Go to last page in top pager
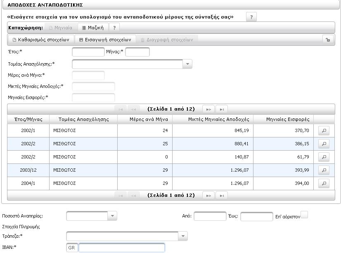Viewport: 341px width, 253px height. (x=222, y=109)
